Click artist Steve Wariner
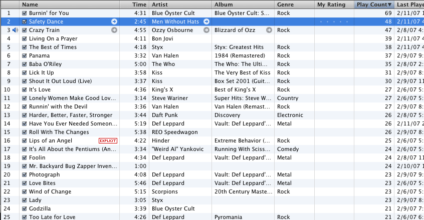The width and height of the screenshot is (424, 220). pyautogui.click(x=170, y=98)
